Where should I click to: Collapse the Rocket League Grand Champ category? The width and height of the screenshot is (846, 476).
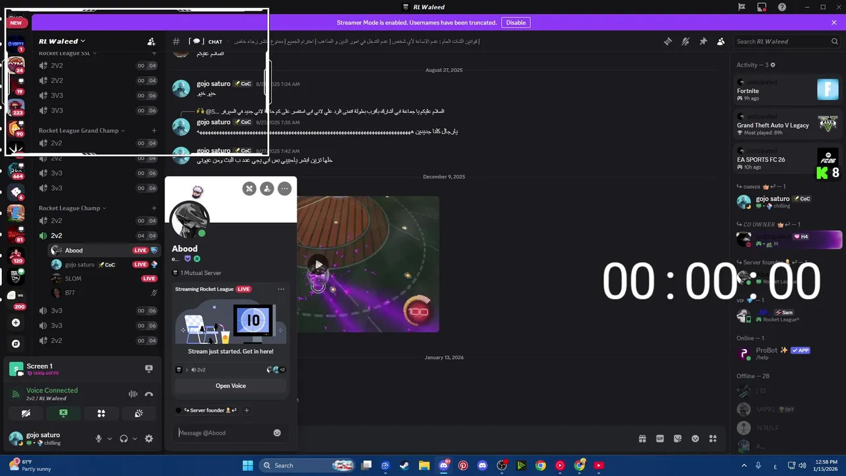81,130
